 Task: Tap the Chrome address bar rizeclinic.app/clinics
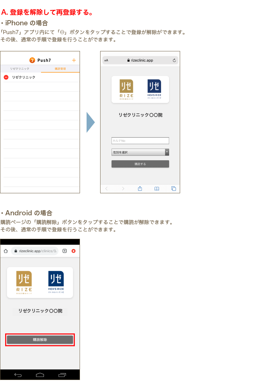point(35,251)
